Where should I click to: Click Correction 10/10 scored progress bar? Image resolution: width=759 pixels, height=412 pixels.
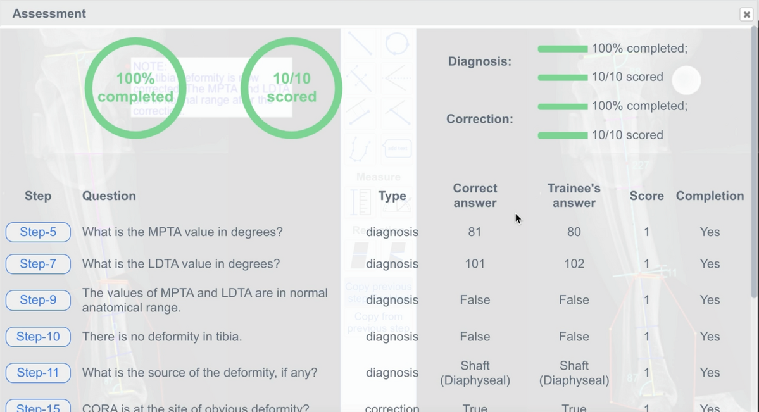(x=563, y=135)
